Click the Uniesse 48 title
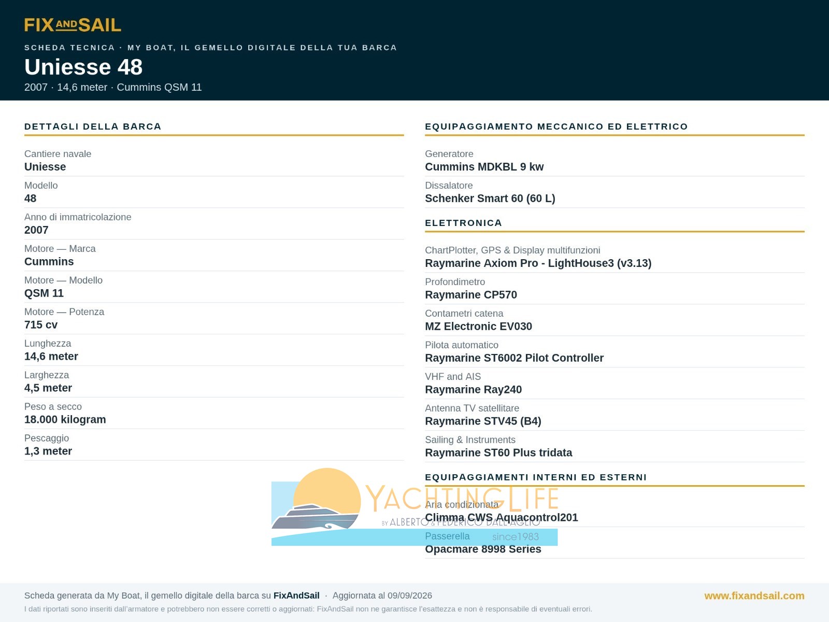829x622 pixels. 83,67
